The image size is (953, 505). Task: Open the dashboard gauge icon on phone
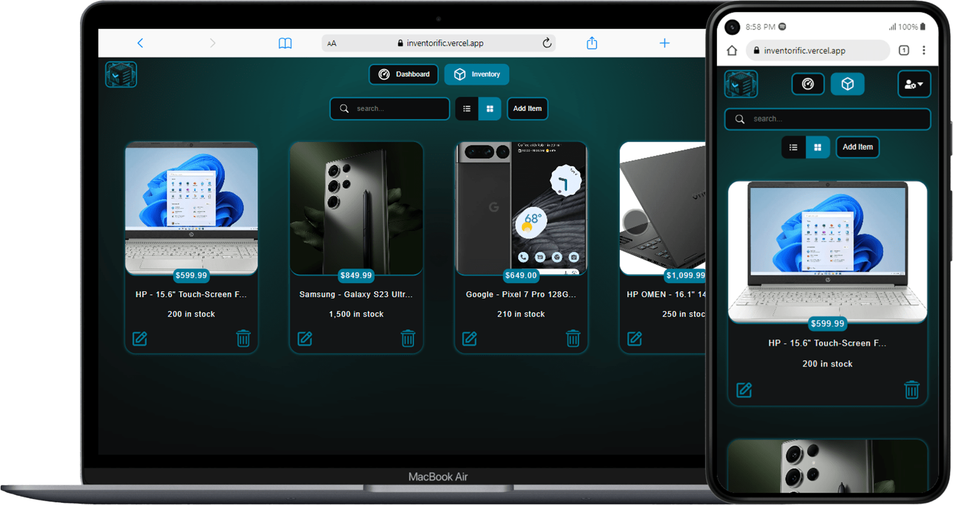tap(808, 84)
